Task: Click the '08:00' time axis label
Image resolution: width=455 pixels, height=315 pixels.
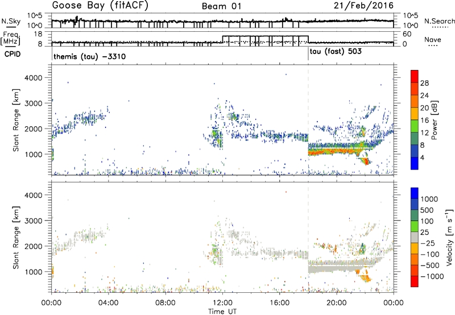Action: (x=166, y=303)
